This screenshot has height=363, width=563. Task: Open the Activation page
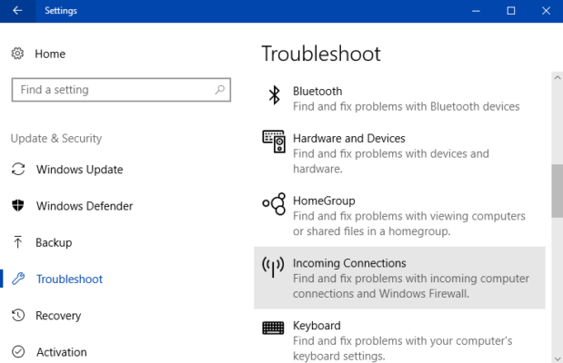[62, 352]
